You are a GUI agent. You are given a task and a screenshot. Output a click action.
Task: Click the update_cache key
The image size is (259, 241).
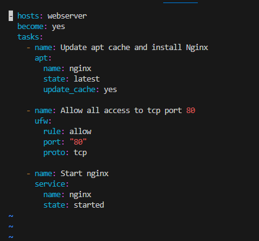[x=69, y=90]
